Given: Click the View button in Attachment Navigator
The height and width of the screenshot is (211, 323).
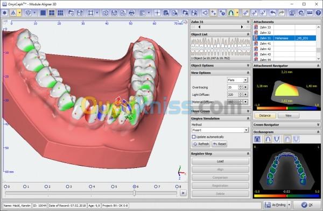Looking at the screenshot, I should (289, 116).
